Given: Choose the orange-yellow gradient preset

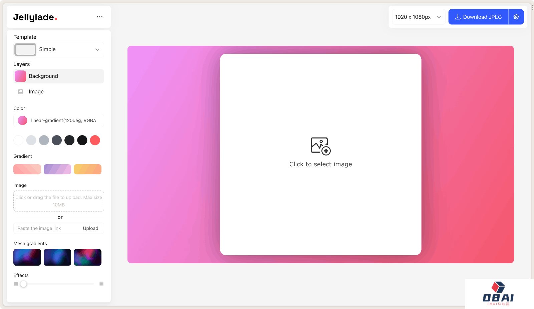Looking at the screenshot, I should click(x=87, y=169).
